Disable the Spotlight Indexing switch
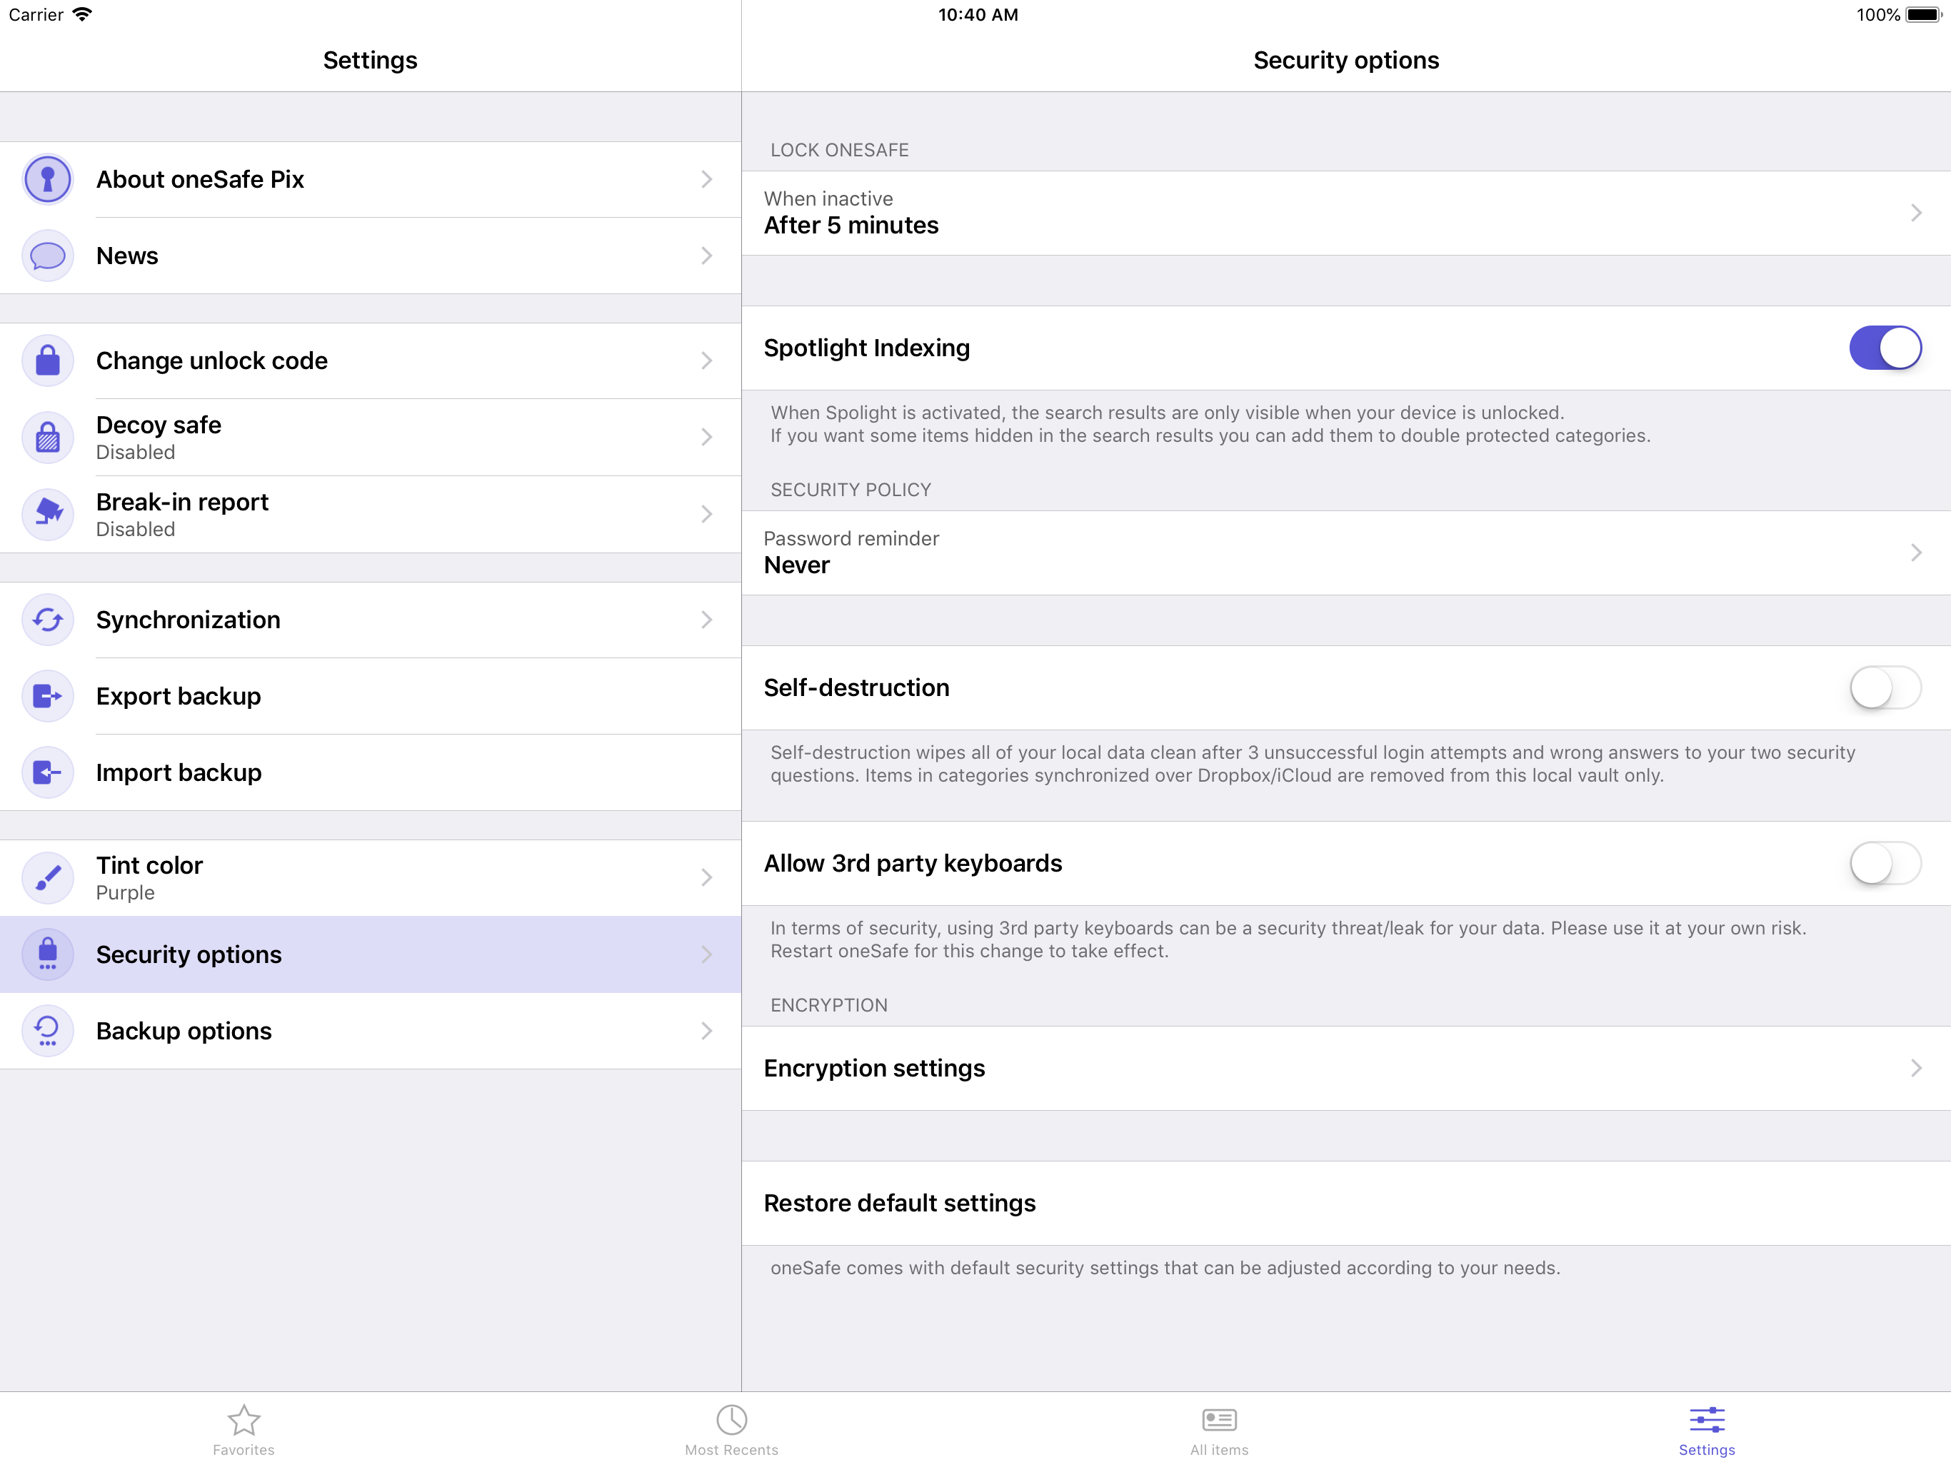The width and height of the screenshot is (1951, 1462). (x=1884, y=348)
